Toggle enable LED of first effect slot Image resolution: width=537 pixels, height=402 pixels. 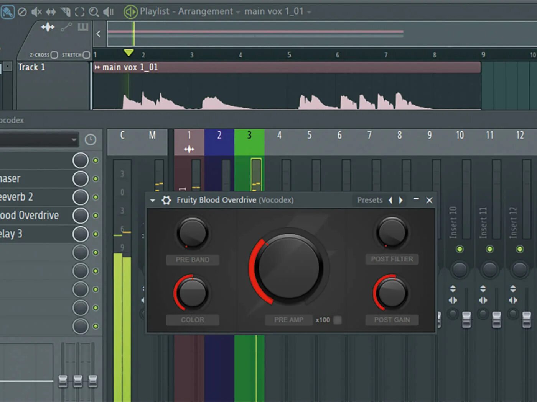96,160
